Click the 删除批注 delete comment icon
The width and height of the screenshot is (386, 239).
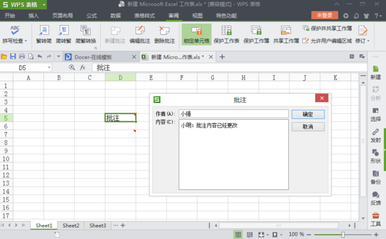(165, 30)
